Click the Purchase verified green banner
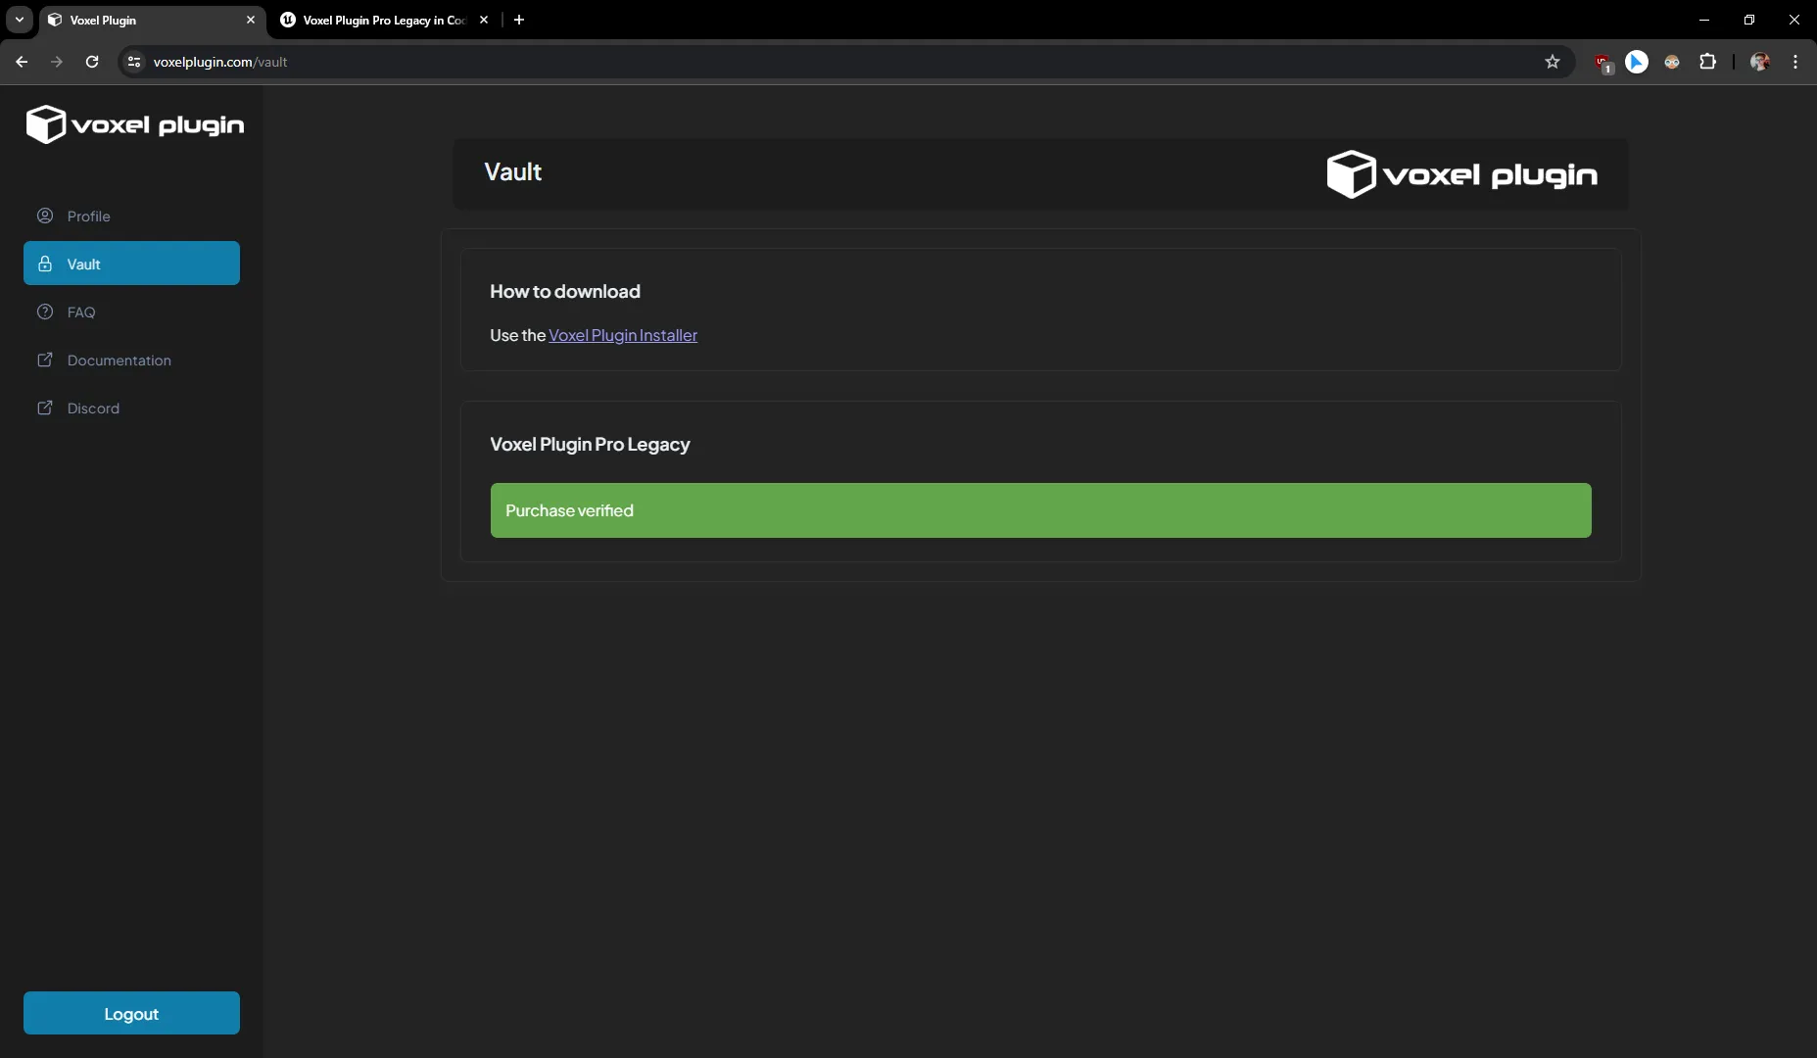Image resolution: width=1817 pixels, height=1058 pixels. click(x=1040, y=510)
